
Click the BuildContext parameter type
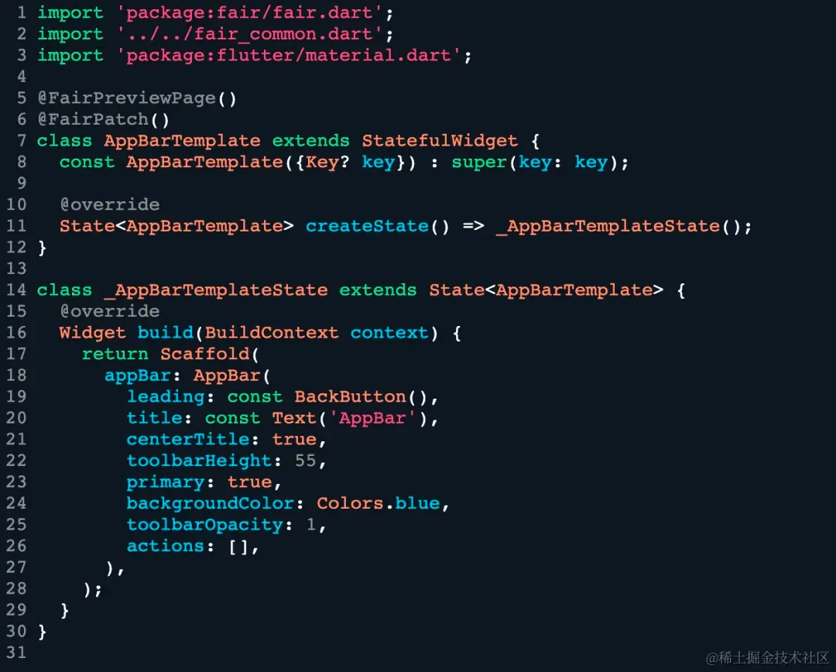point(272,333)
